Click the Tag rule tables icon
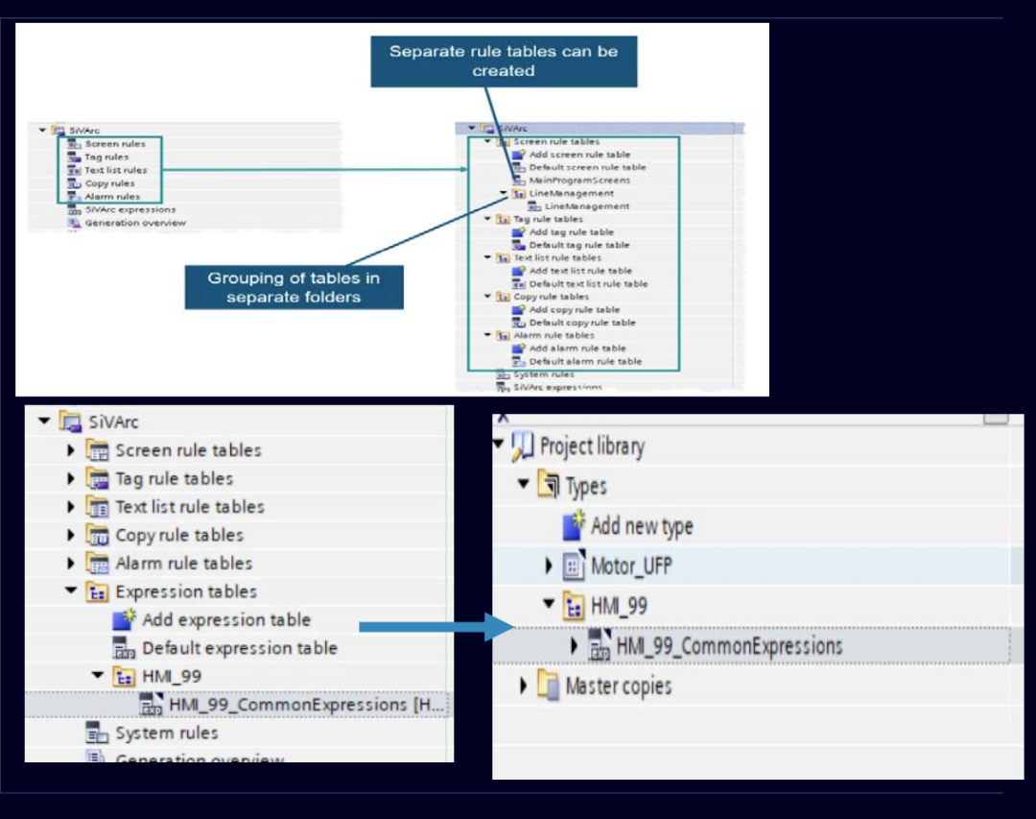The image size is (1036, 819). click(x=98, y=478)
